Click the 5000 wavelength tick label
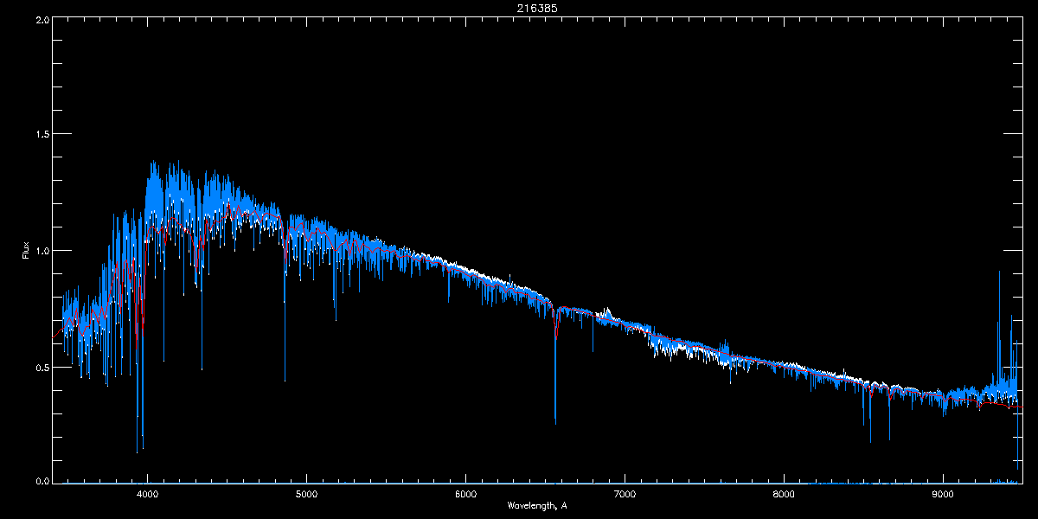Viewport: 1038px width, 519px height. pos(307,495)
